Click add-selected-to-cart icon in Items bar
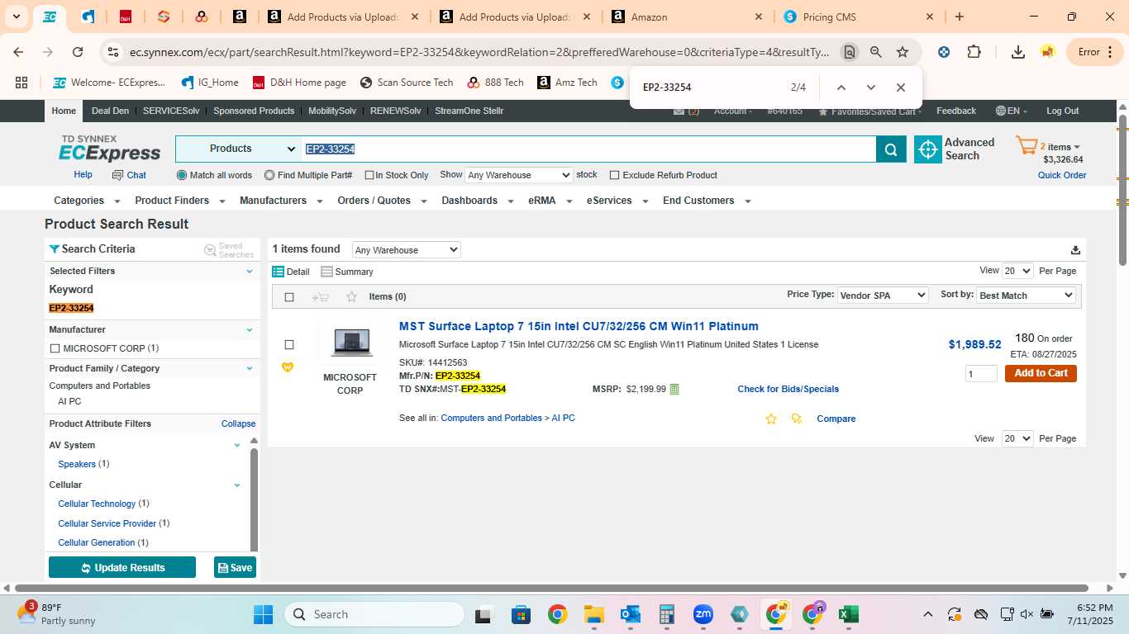The image size is (1129, 634). (321, 297)
